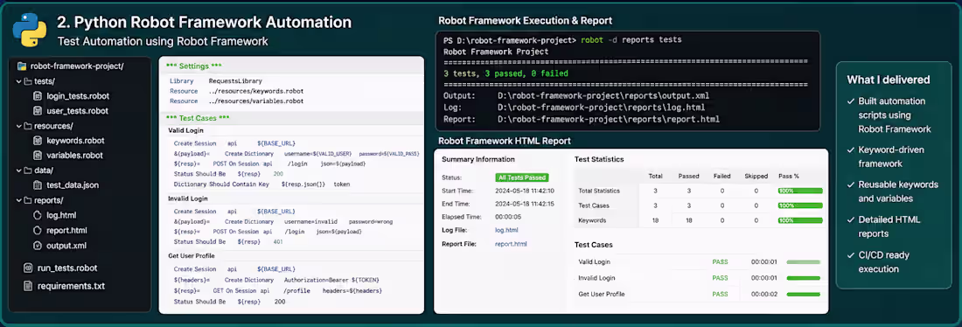This screenshot has width=962, height=327.
Task: Click the Dictionary Should Contain Key line
Action: click(x=262, y=184)
